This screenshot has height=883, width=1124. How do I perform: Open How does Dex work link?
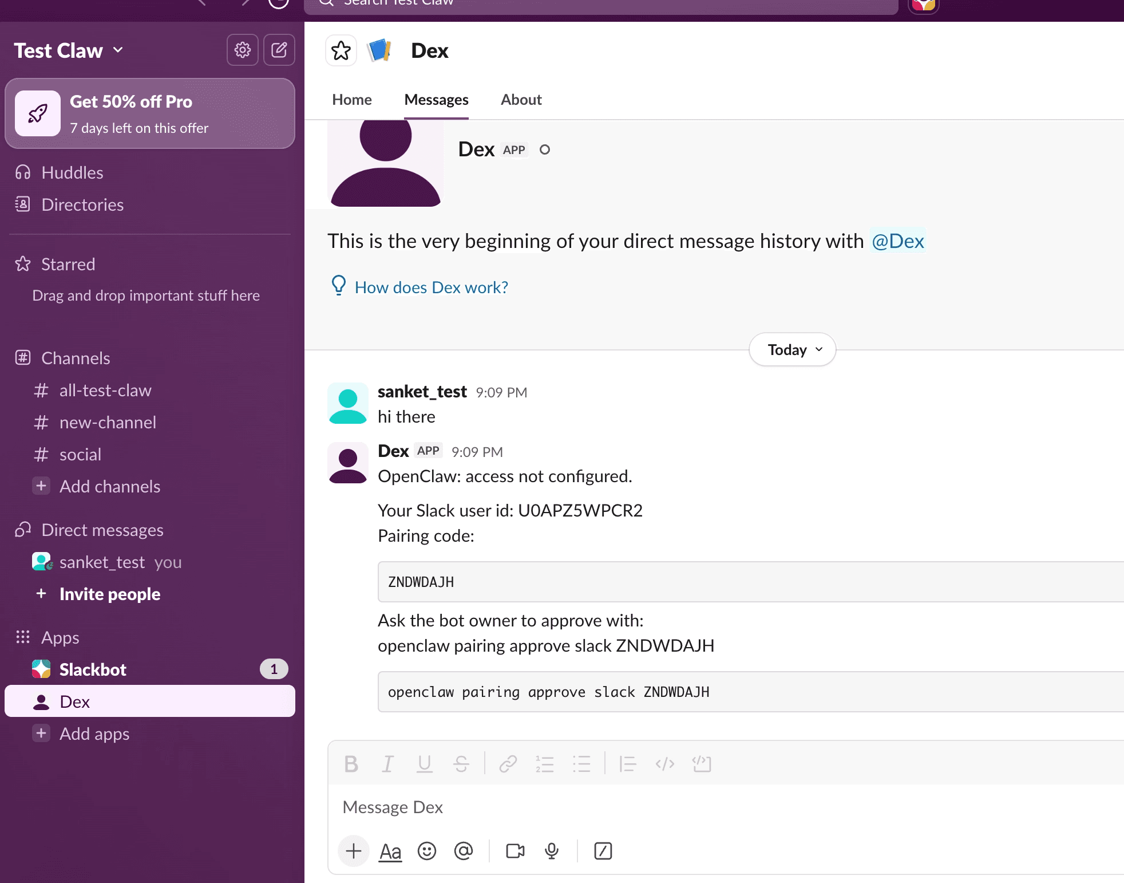point(430,287)
